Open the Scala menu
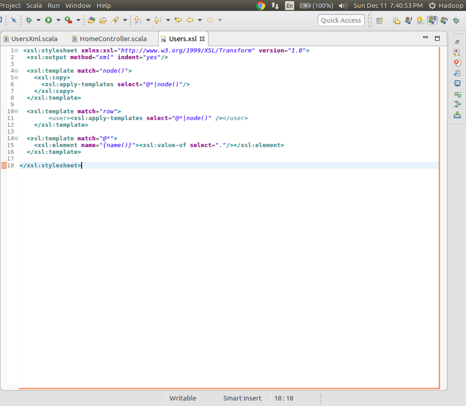This screenshot has height=406, width=466. pos(34,5)
